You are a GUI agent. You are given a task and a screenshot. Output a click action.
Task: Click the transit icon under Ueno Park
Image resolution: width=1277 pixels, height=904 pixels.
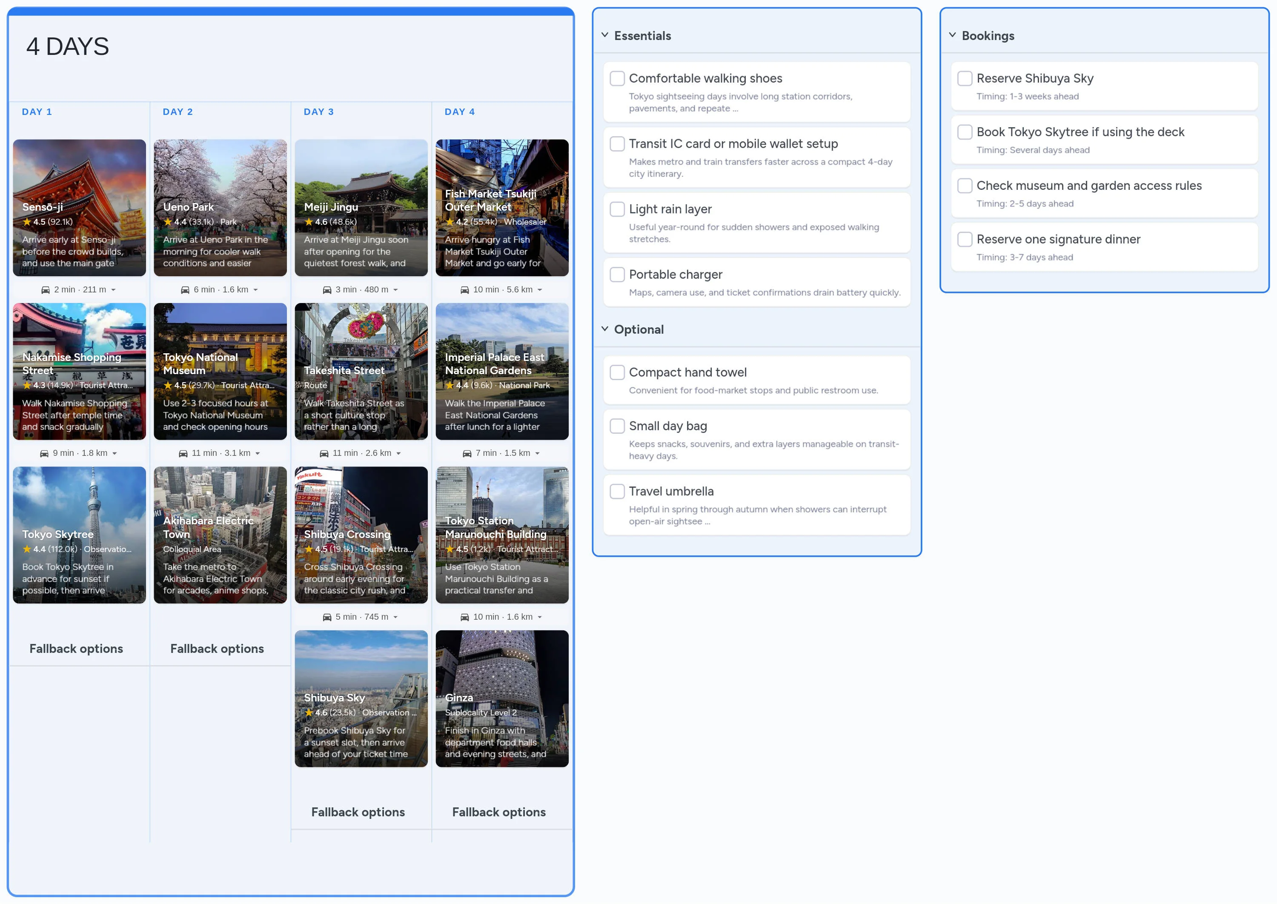(186, 289)
